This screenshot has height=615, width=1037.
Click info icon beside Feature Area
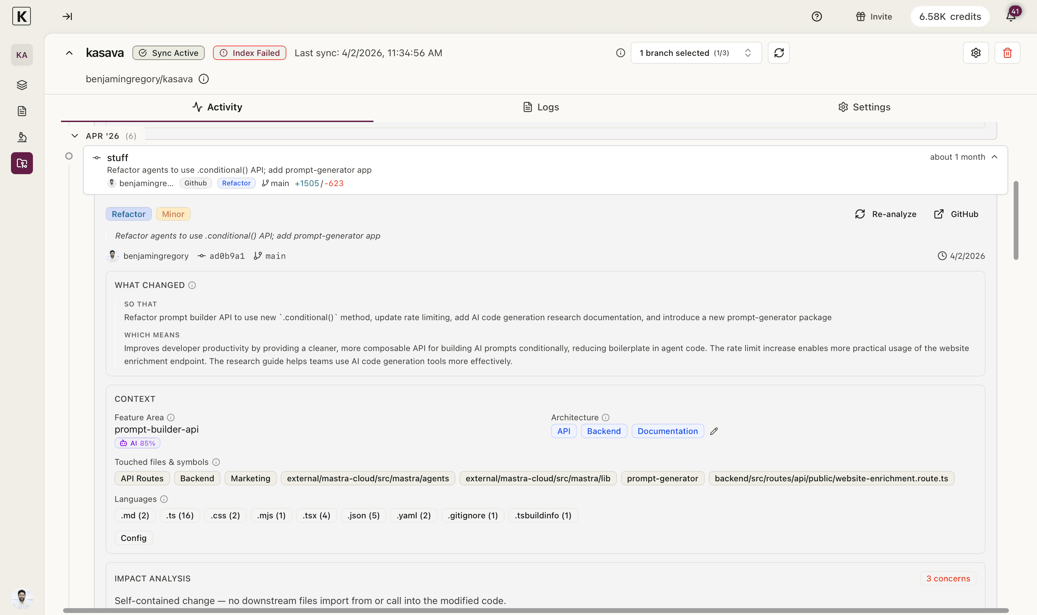click(x=171, y=417)
